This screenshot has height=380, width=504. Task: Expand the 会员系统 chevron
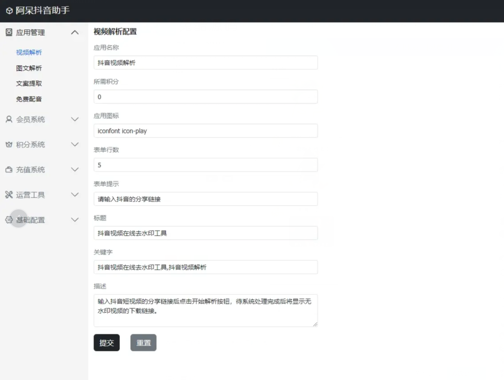pos(75,119)
